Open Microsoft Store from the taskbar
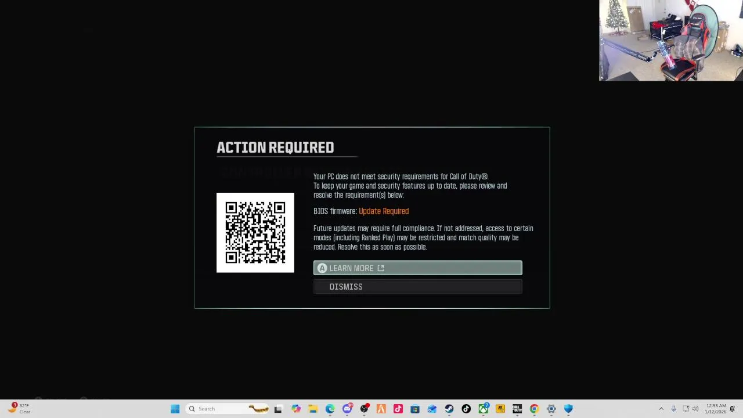 [x=415, y=409]
